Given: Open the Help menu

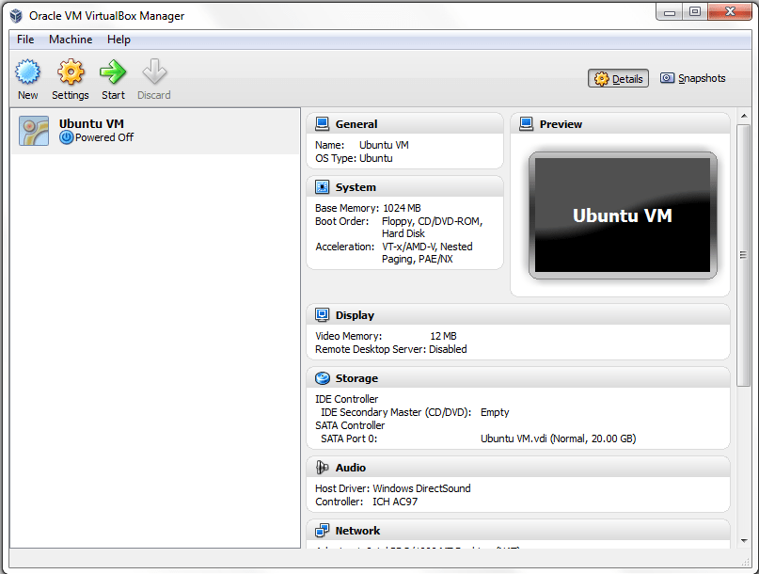Looking at the screenshot, I should point(119,40).
